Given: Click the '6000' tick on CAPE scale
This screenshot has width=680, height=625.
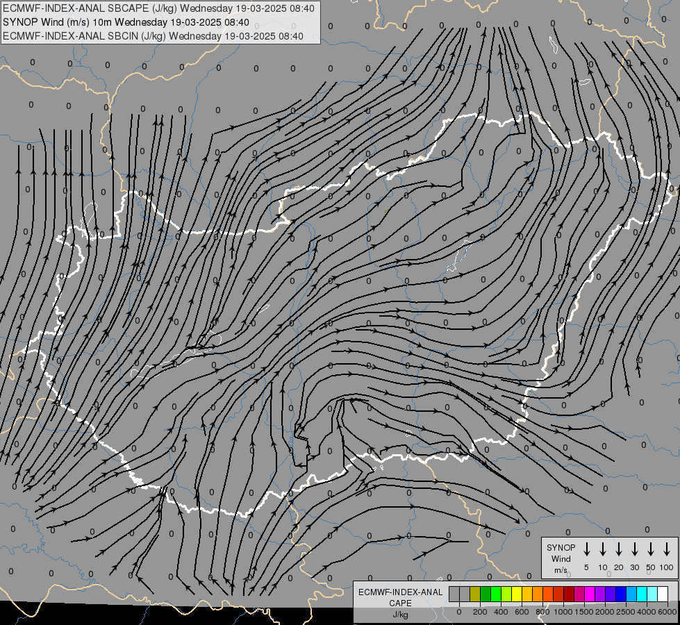Looking at the screenshot, I should 667,612.
